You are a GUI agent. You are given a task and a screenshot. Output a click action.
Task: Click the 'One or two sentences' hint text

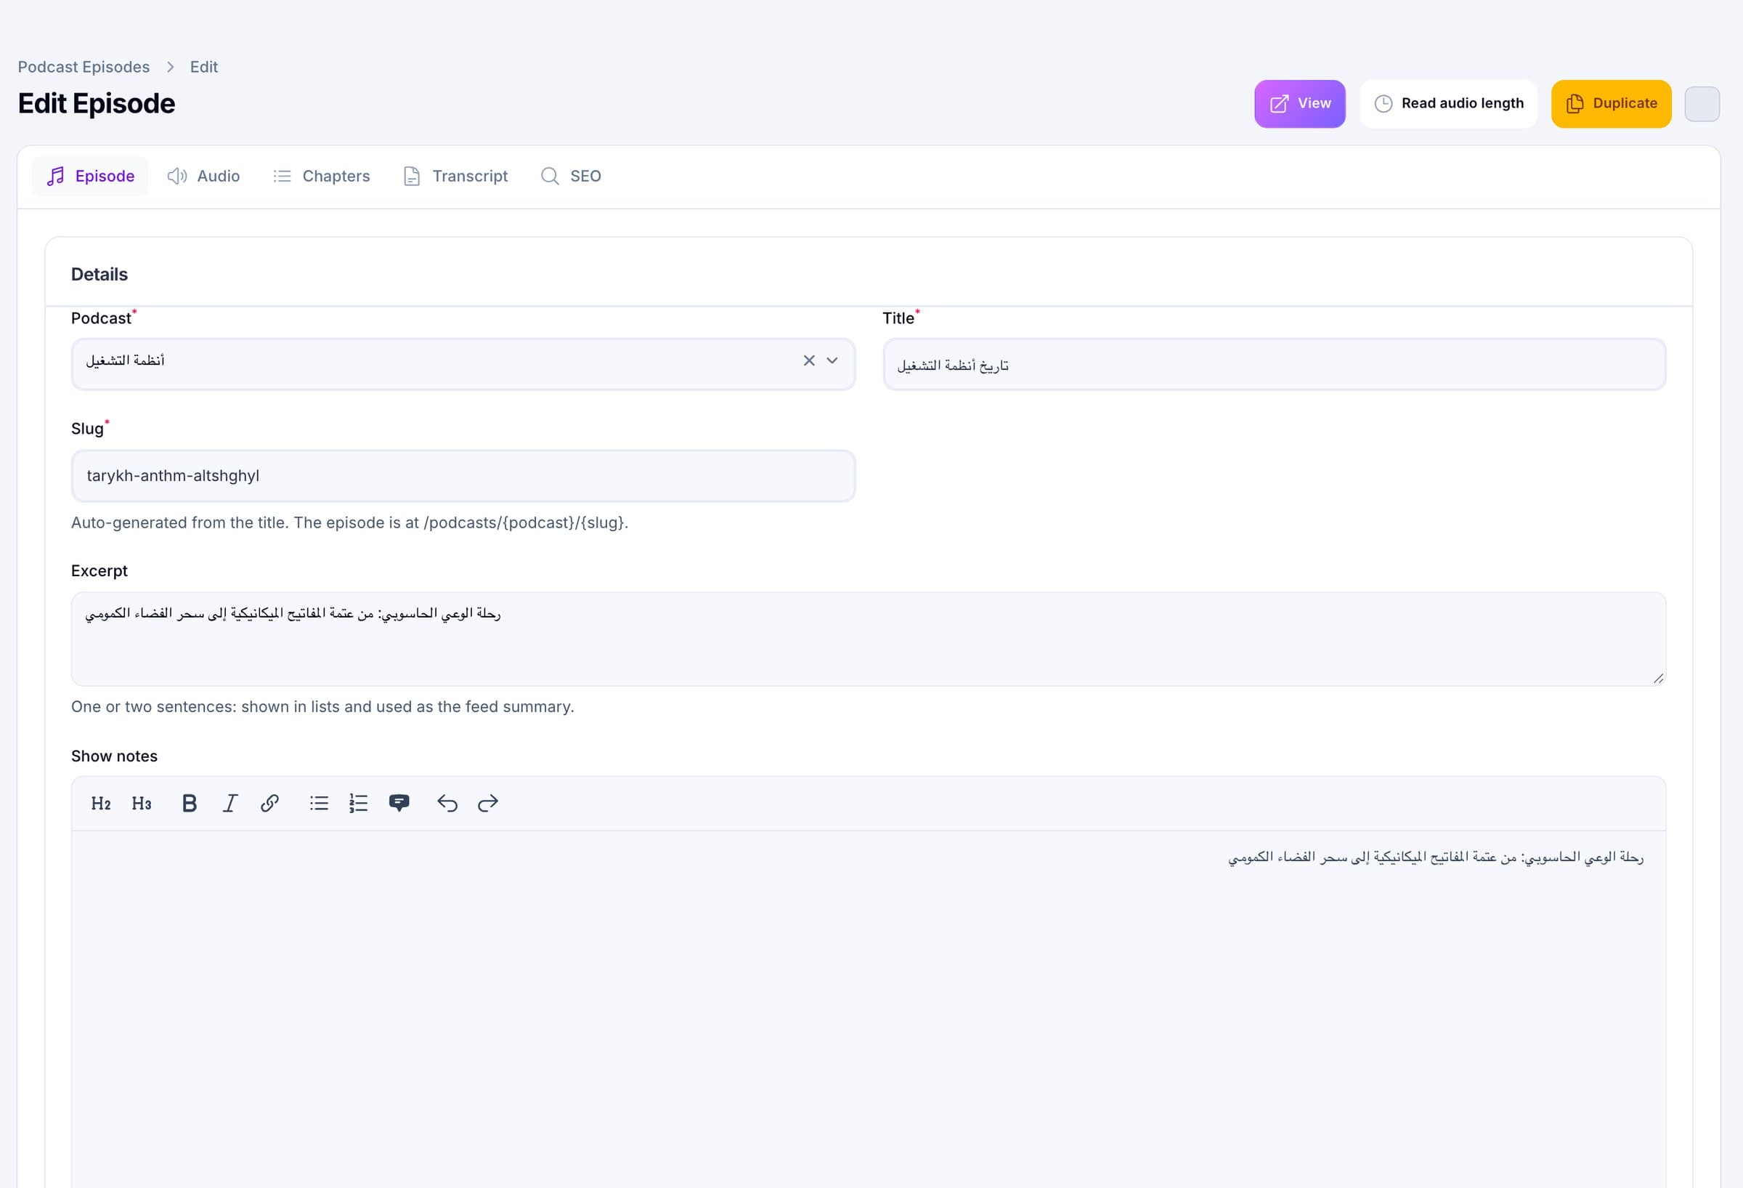(322, 706)
